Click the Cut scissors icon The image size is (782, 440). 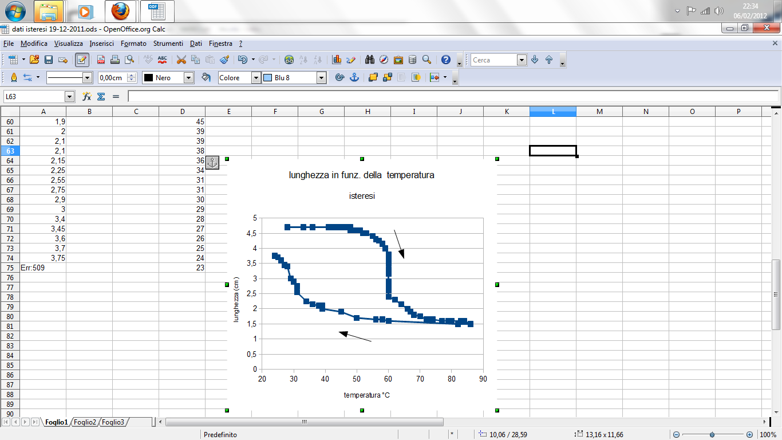pos(181,60)
